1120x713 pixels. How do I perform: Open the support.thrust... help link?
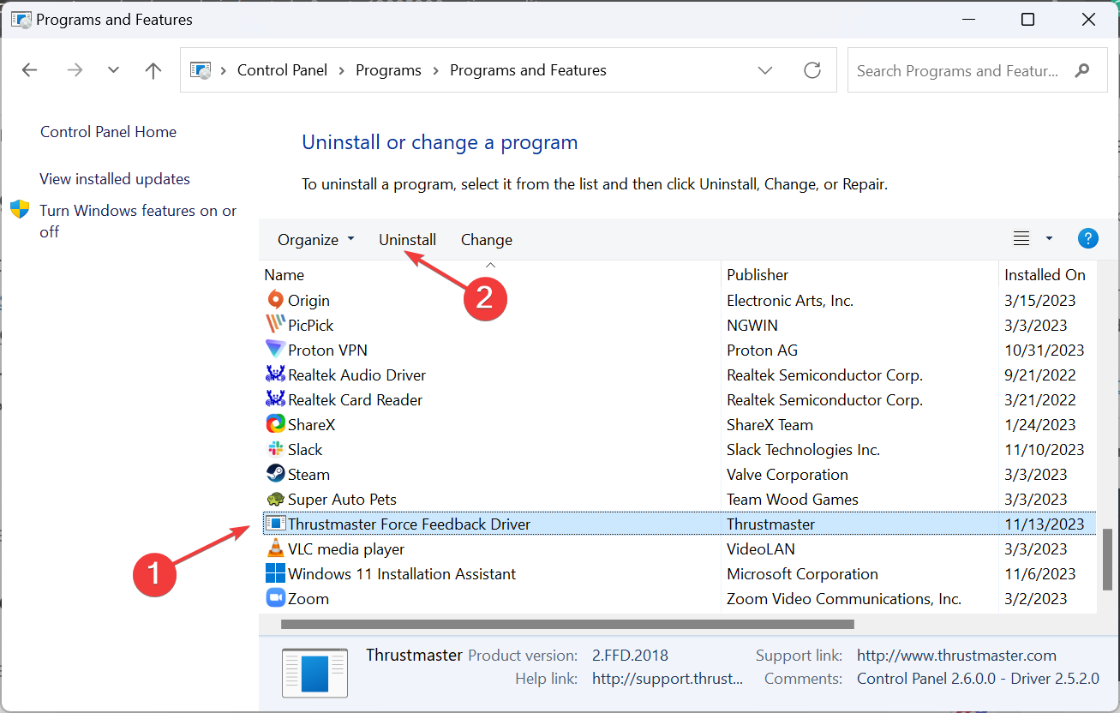668,679
